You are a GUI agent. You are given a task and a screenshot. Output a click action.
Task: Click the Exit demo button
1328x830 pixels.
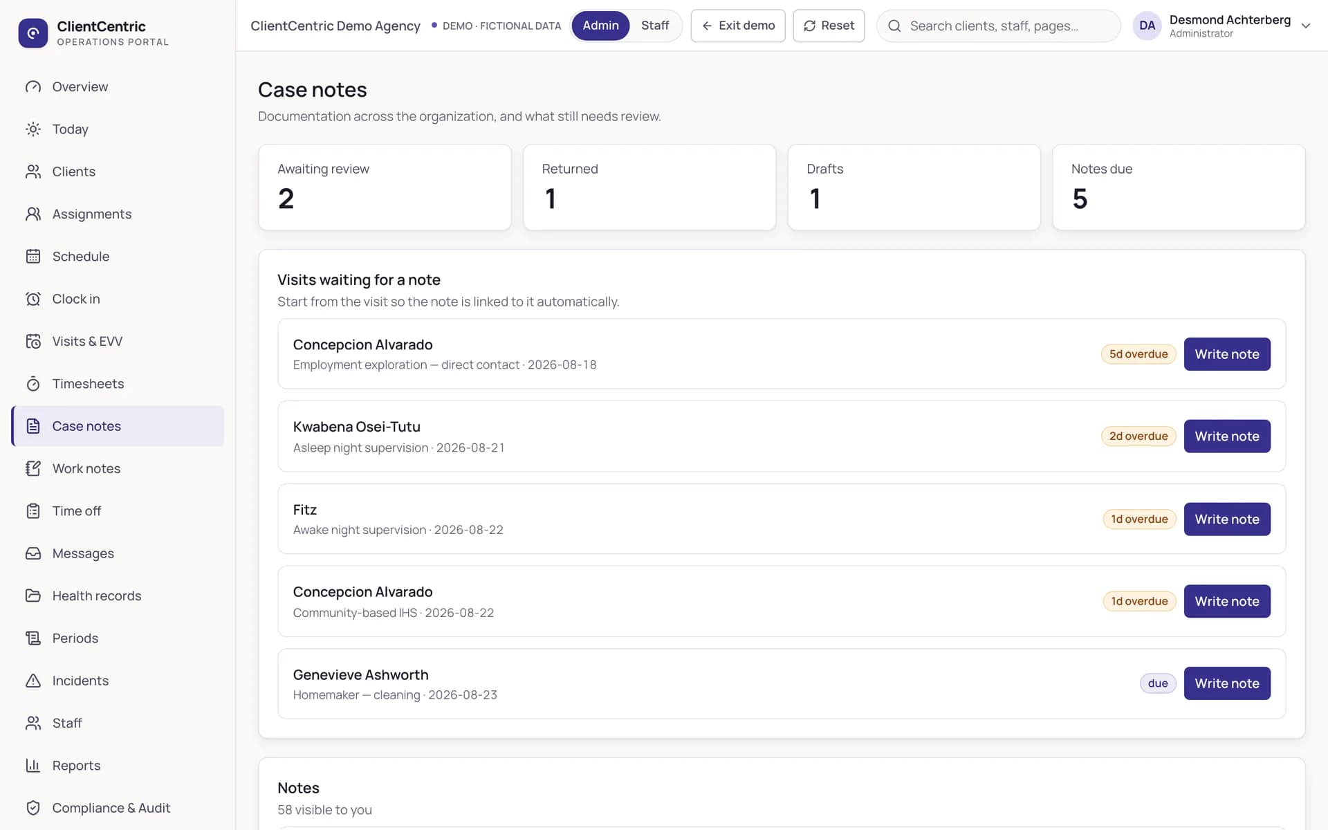pos(738,26)
